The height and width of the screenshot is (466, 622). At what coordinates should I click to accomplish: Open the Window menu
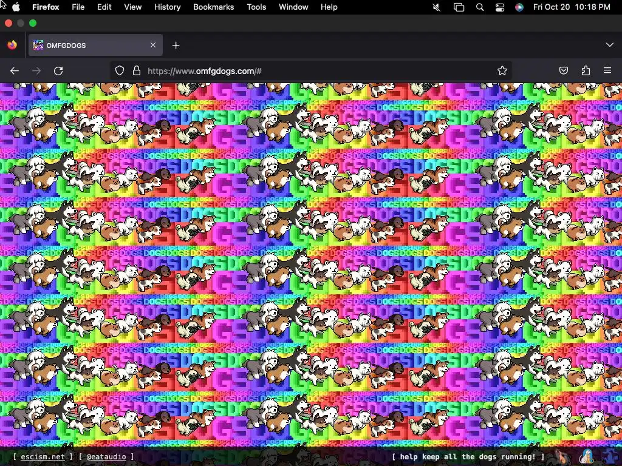point(293,7)
